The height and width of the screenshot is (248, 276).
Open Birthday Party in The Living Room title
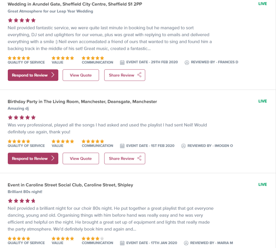82,102
